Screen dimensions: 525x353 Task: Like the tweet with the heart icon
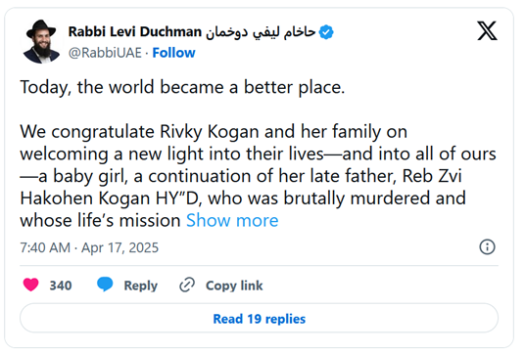tap(30, 285)
